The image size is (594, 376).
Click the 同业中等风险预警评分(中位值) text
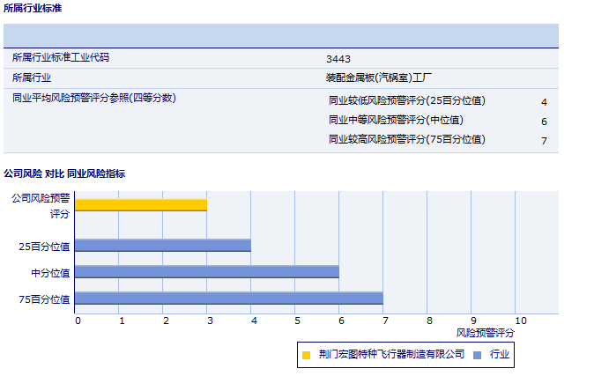pos(396,121)
